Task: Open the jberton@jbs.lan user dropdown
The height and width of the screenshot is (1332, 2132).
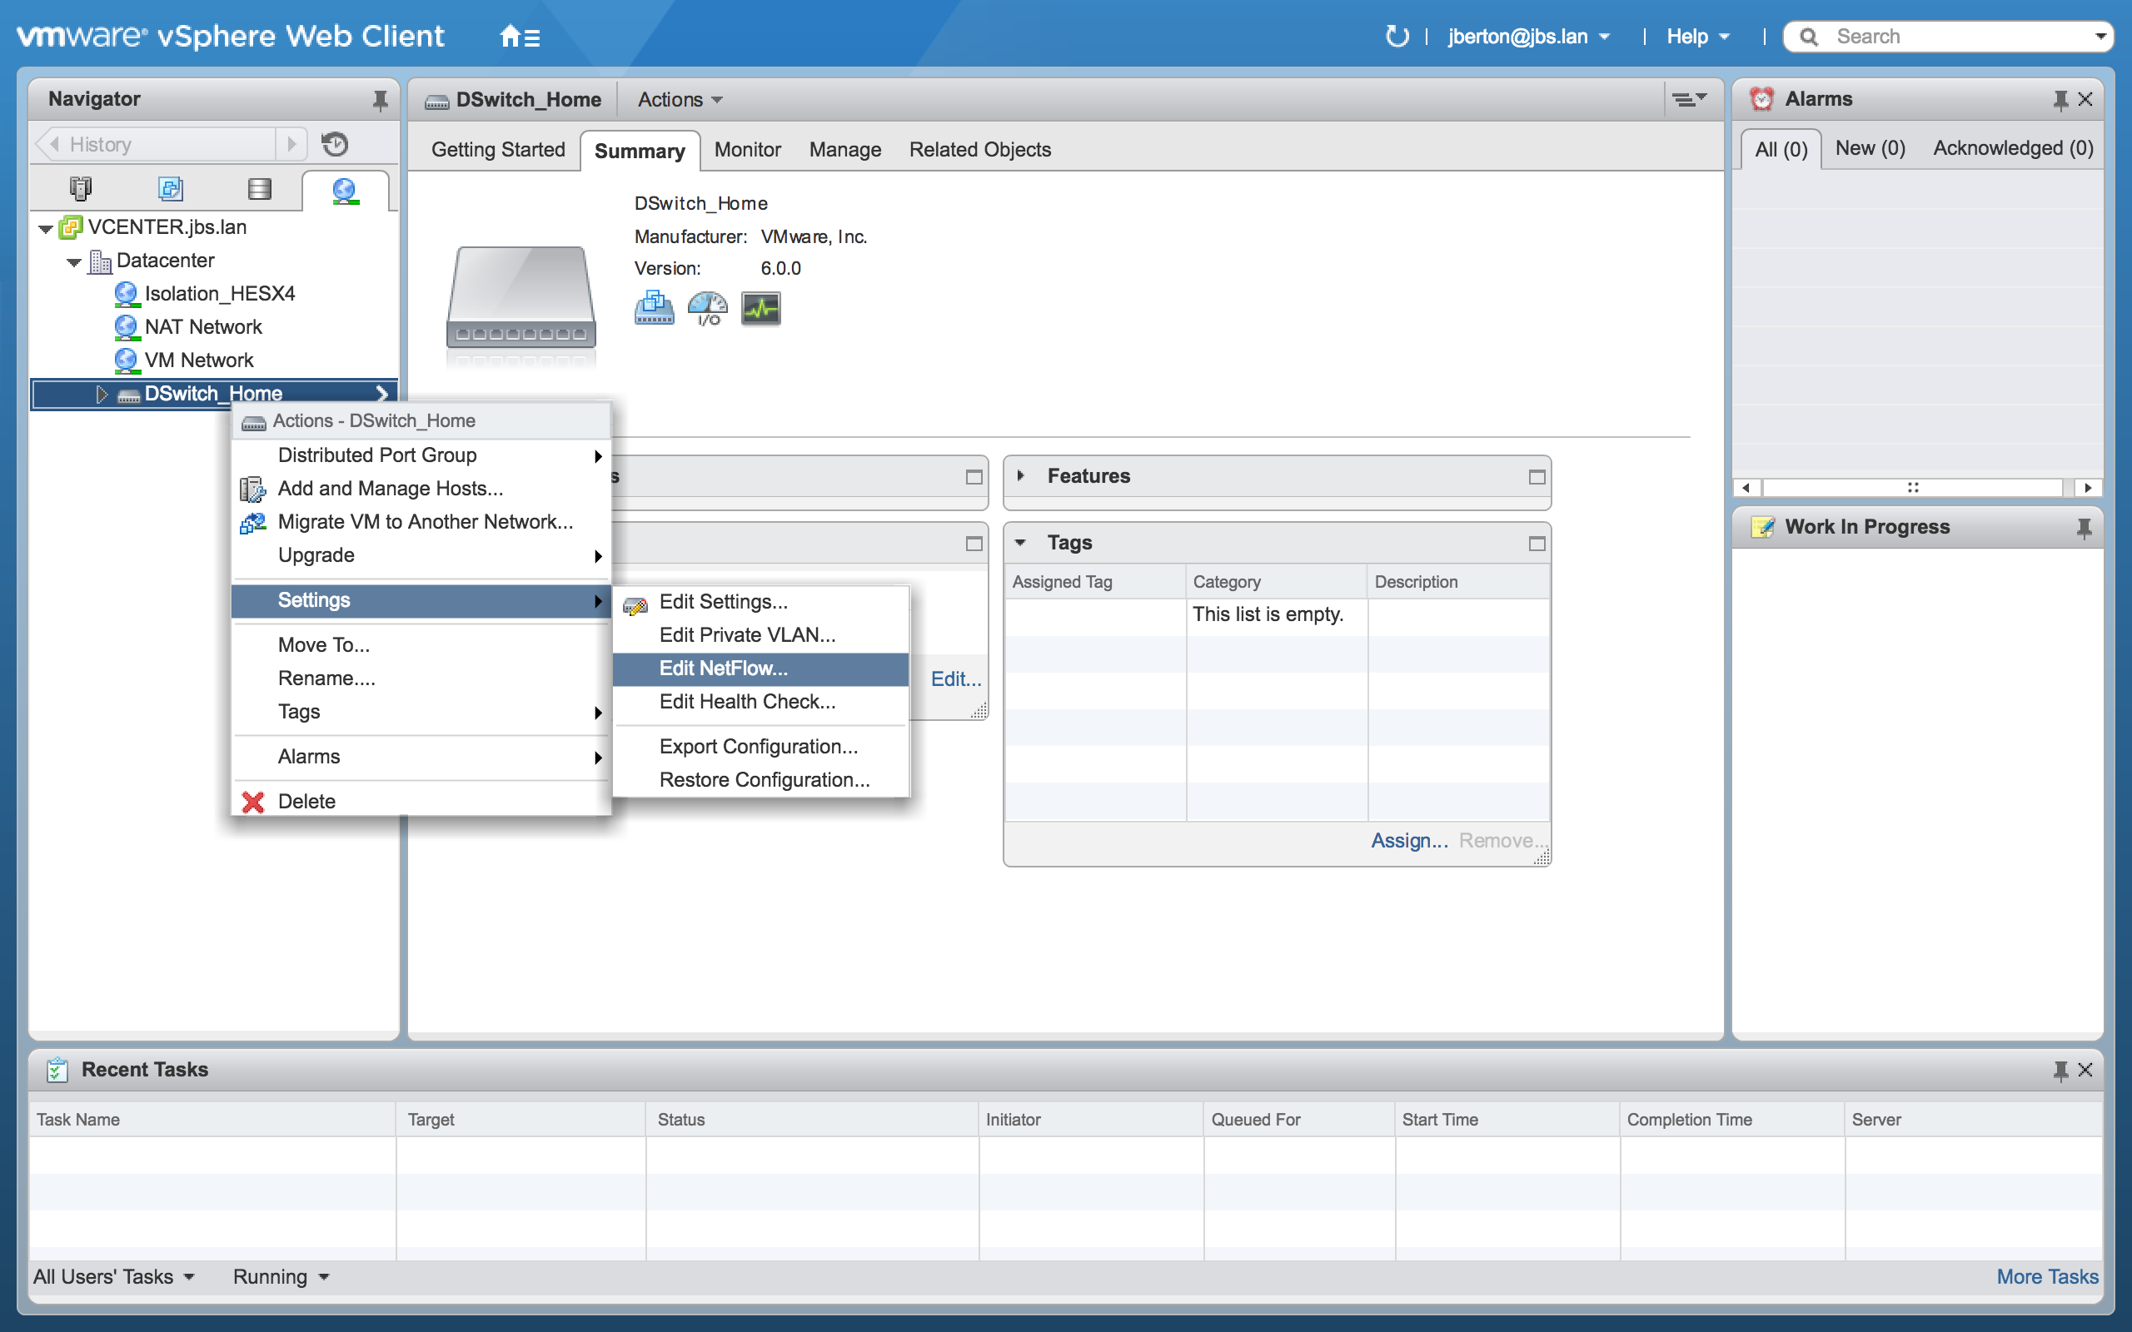Action: (x=1529, y=36)
